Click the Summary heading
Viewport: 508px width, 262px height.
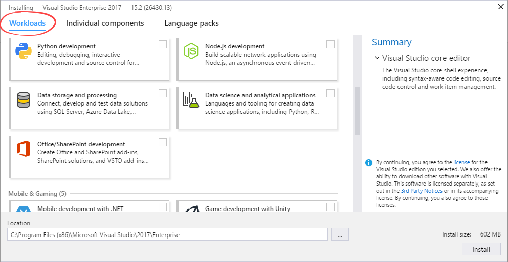(x=392, y=42)
